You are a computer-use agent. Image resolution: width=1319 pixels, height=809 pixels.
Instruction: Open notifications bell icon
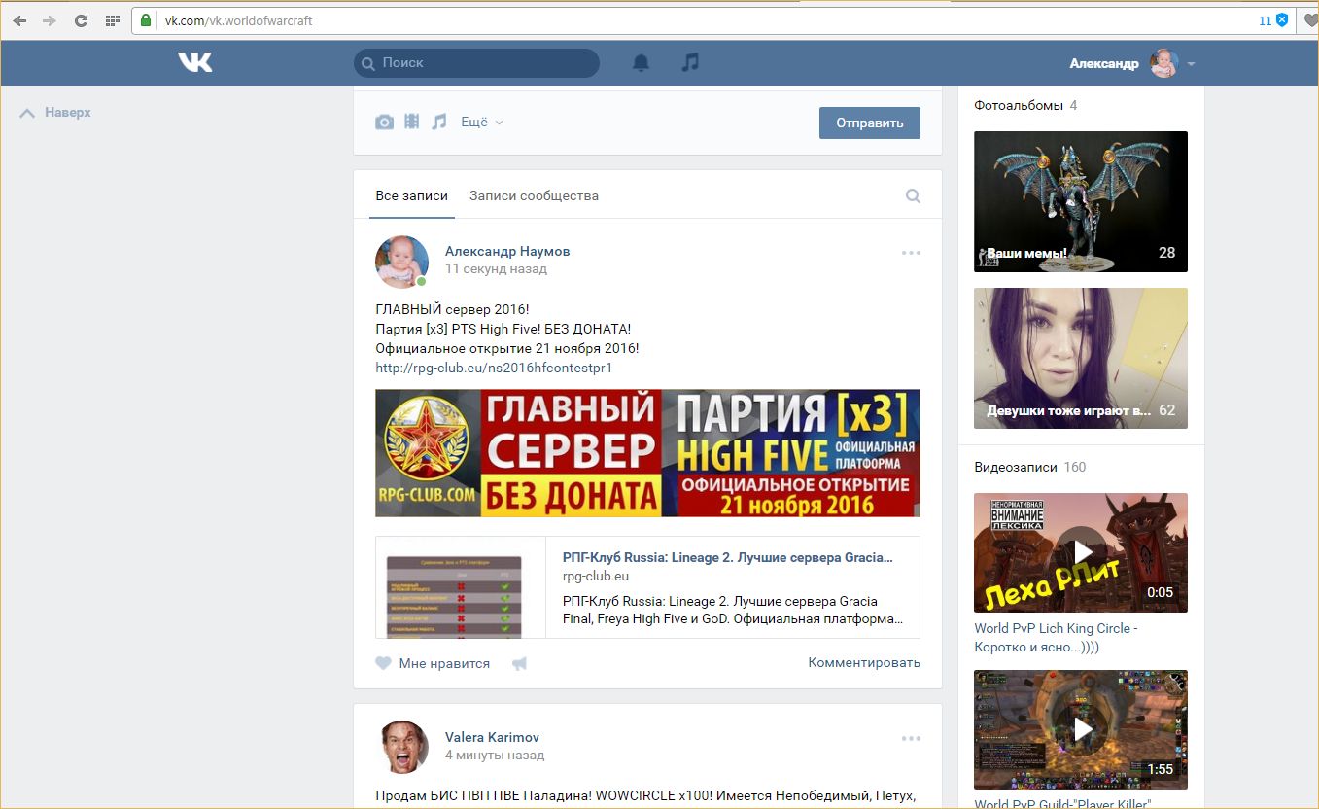tap(641, 63)
